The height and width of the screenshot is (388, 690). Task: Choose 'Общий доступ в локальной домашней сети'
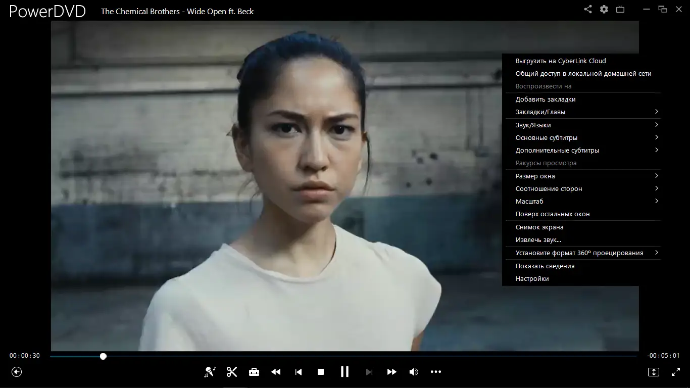581,73
